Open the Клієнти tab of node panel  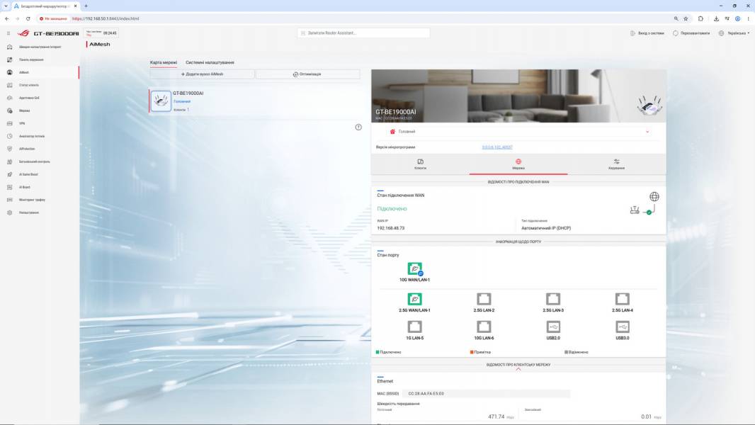(x=421, y=164)
